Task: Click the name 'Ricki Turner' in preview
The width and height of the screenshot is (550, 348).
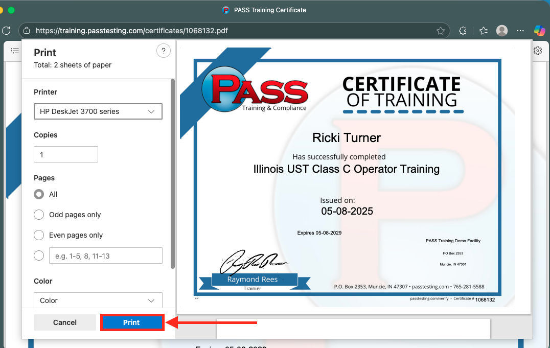Action: [346, 138]
